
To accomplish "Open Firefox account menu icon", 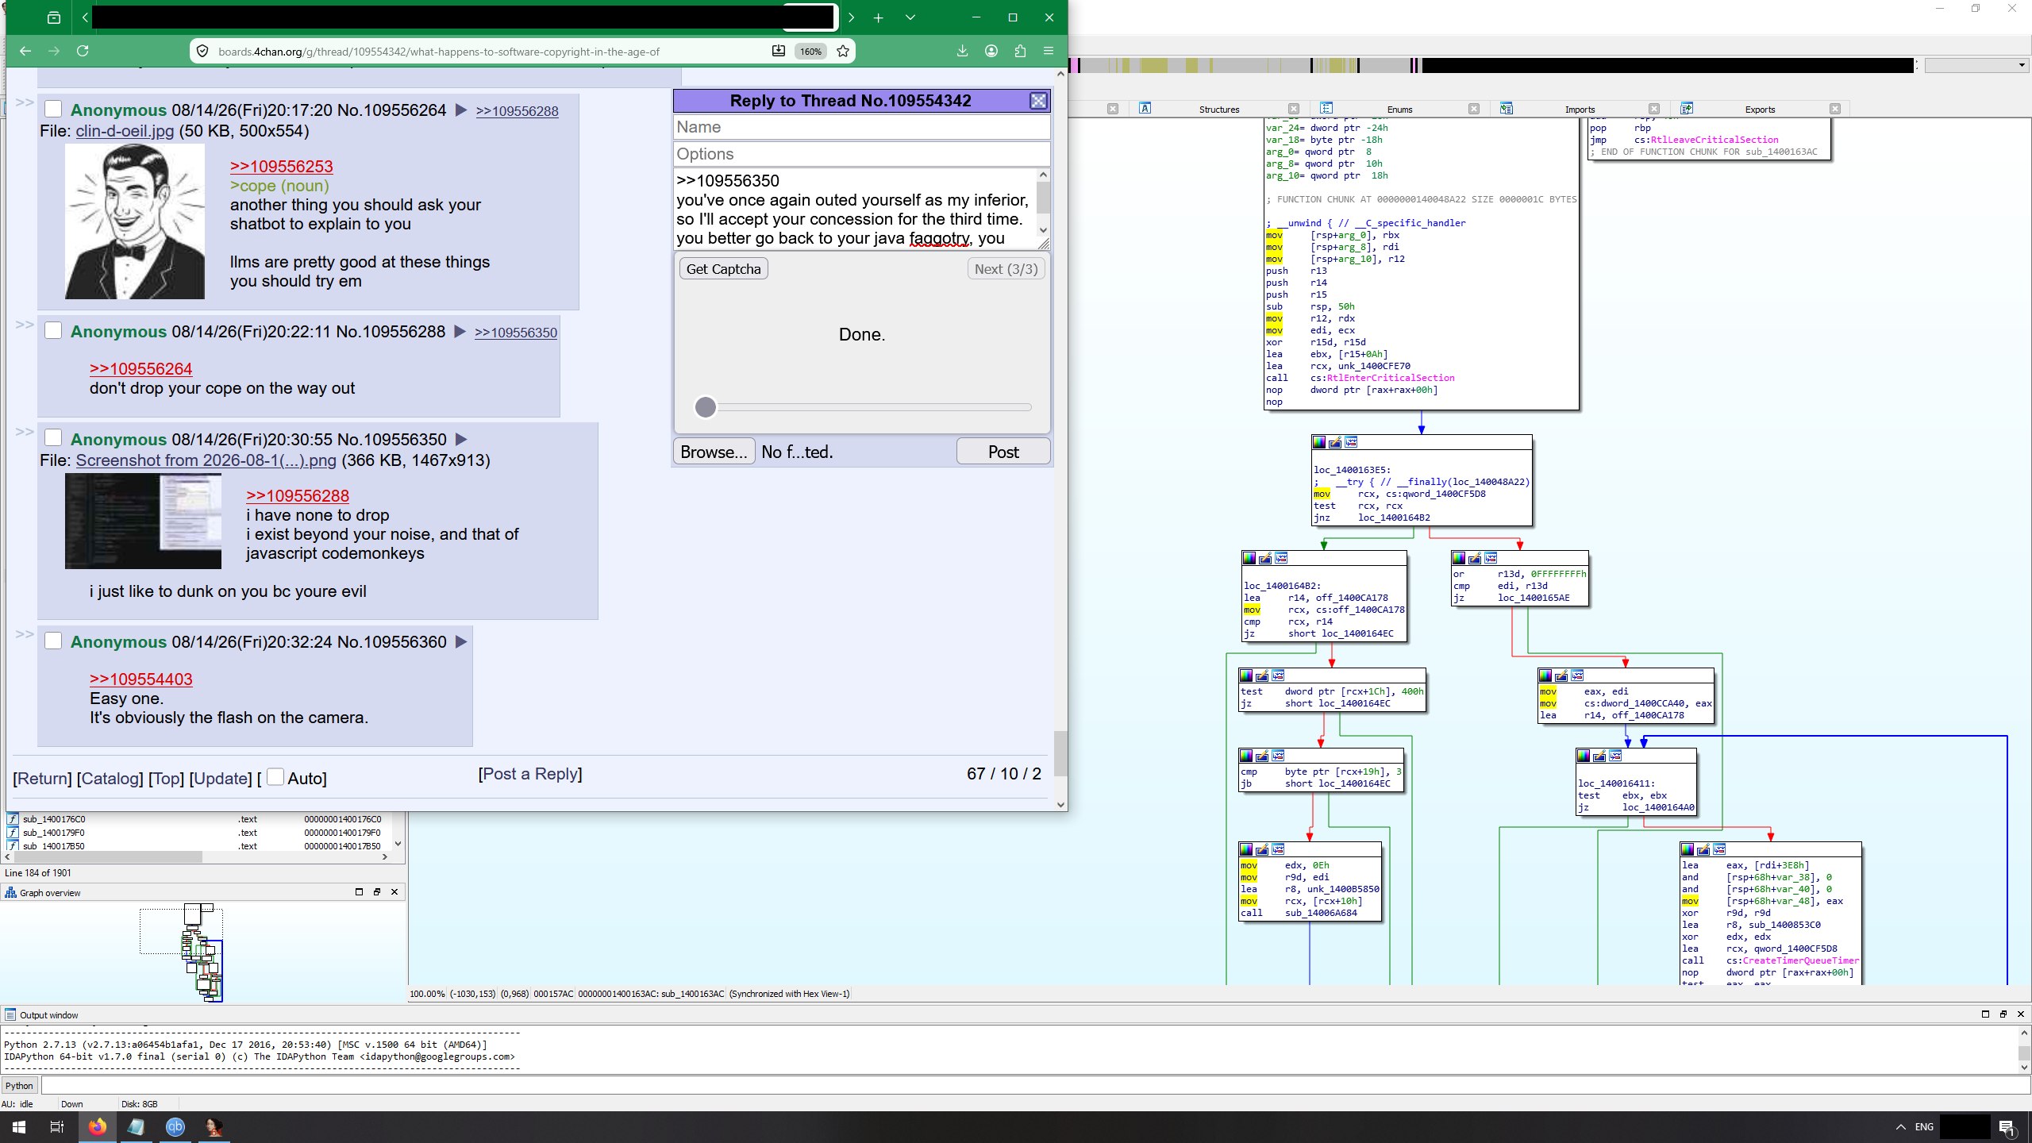I will tap(991, 51).
